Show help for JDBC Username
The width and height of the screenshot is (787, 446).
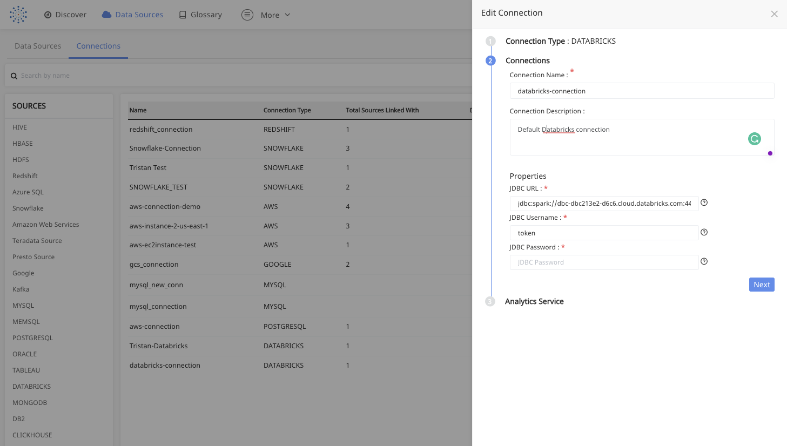(x=704, y=232)
